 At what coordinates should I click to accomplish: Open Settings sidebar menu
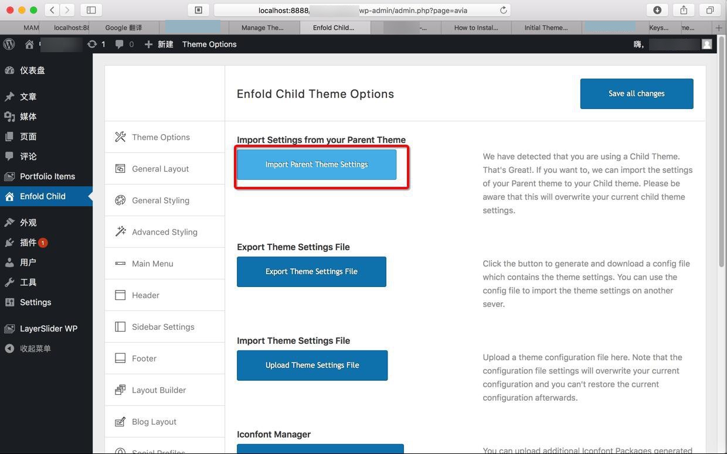coord(46,302)
